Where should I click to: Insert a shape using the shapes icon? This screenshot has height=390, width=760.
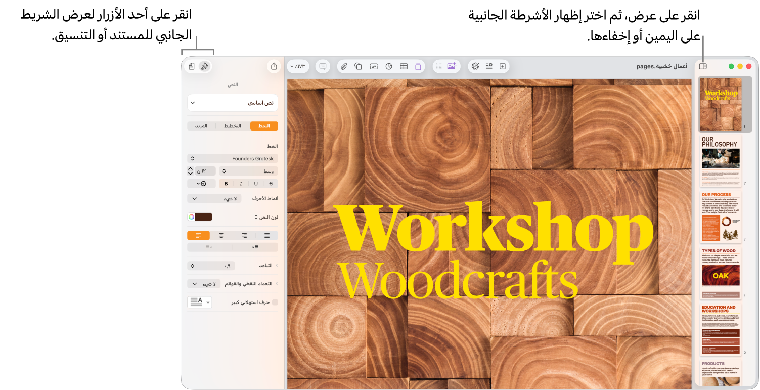[359, 66]
